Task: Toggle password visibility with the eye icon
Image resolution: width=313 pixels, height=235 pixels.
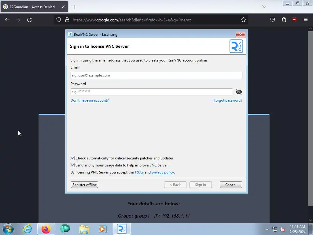Action: coord(239,92)
